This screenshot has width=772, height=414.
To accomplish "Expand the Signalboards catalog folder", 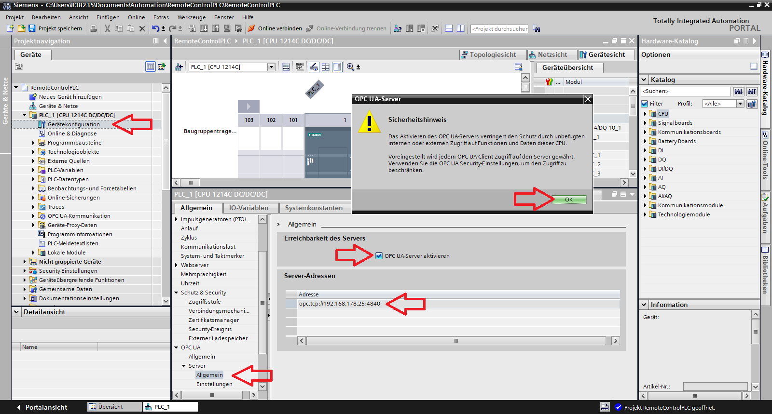I will tap(645, 123).
